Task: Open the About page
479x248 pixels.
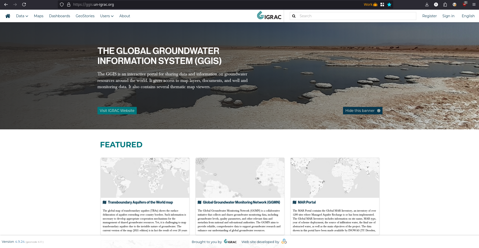Action: point(124,16)
